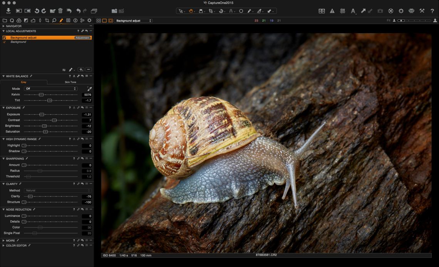
Task: Toggle the grid overlay icon
Action: (342, 11)
